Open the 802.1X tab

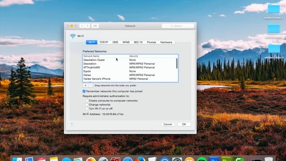coord(138,42)
